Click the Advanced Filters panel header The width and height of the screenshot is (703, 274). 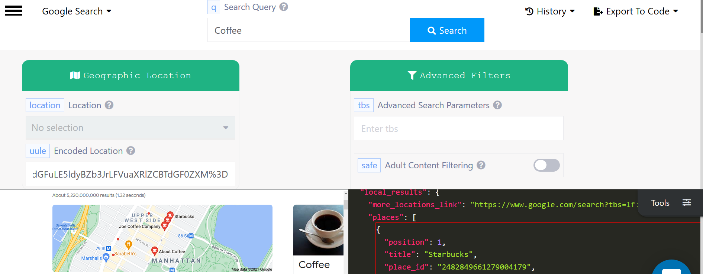tap(459, 75)
